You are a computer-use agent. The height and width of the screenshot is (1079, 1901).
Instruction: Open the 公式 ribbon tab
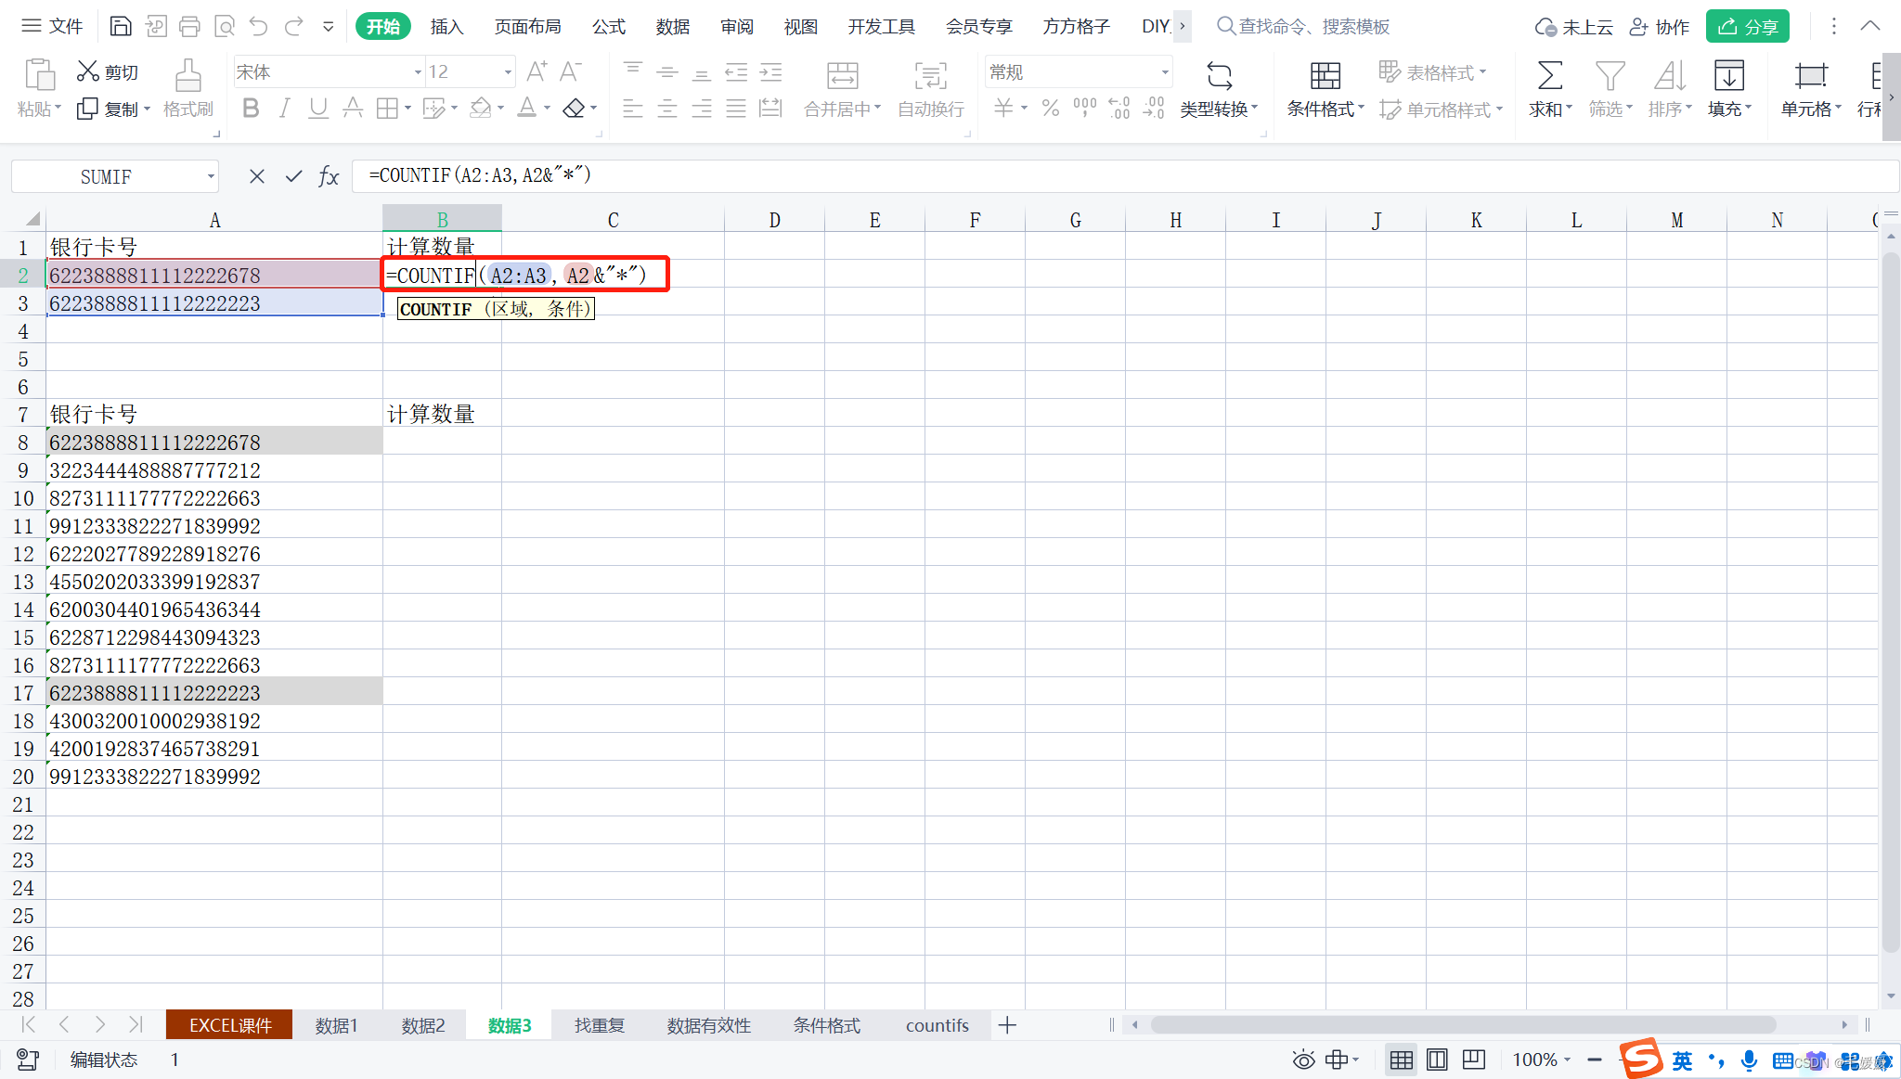pos(608,26)
